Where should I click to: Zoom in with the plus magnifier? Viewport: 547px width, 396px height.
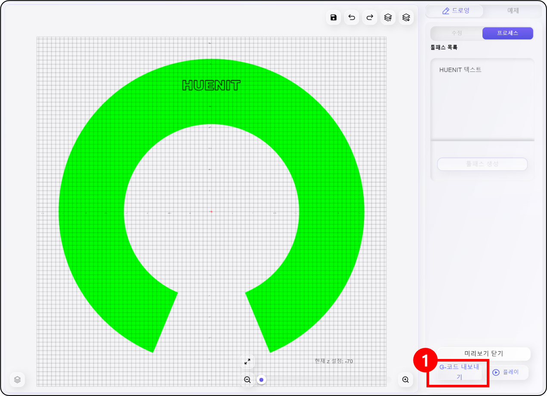[x=405, y=380]
